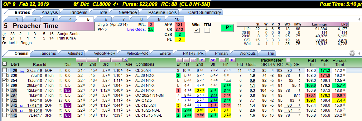Viewport: 362px width, 121px height.
Task: Click the Preacher Time horse name
Action: 36,26
